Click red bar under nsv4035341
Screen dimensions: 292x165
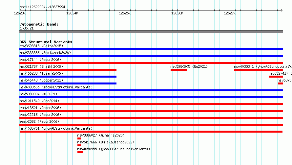coord(259,70)
